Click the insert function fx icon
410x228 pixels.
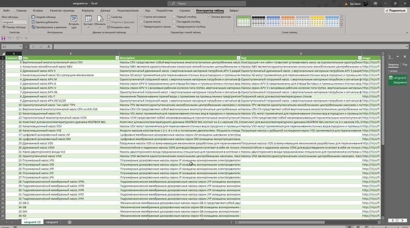tap(49, 47)
